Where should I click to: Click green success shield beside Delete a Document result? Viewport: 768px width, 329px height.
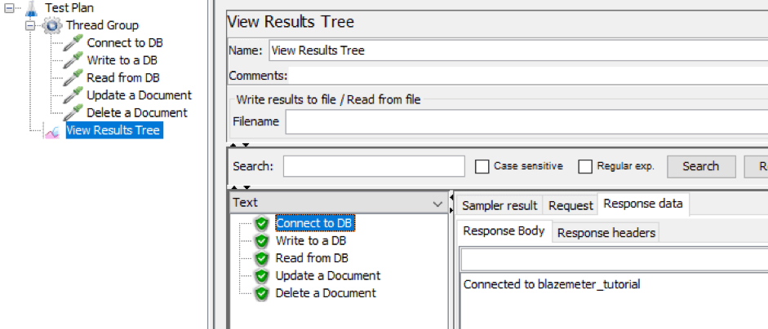pos(262,293)
